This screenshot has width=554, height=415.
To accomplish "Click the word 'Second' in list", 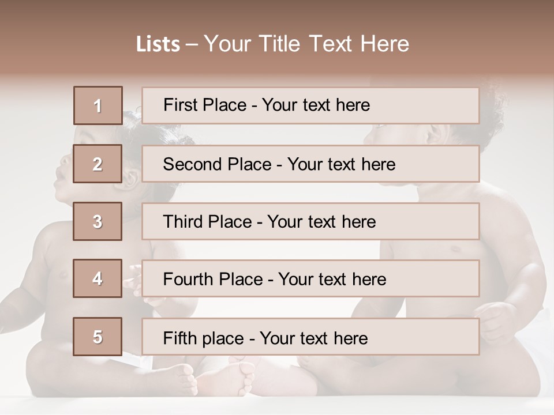I will coord(193,164).
